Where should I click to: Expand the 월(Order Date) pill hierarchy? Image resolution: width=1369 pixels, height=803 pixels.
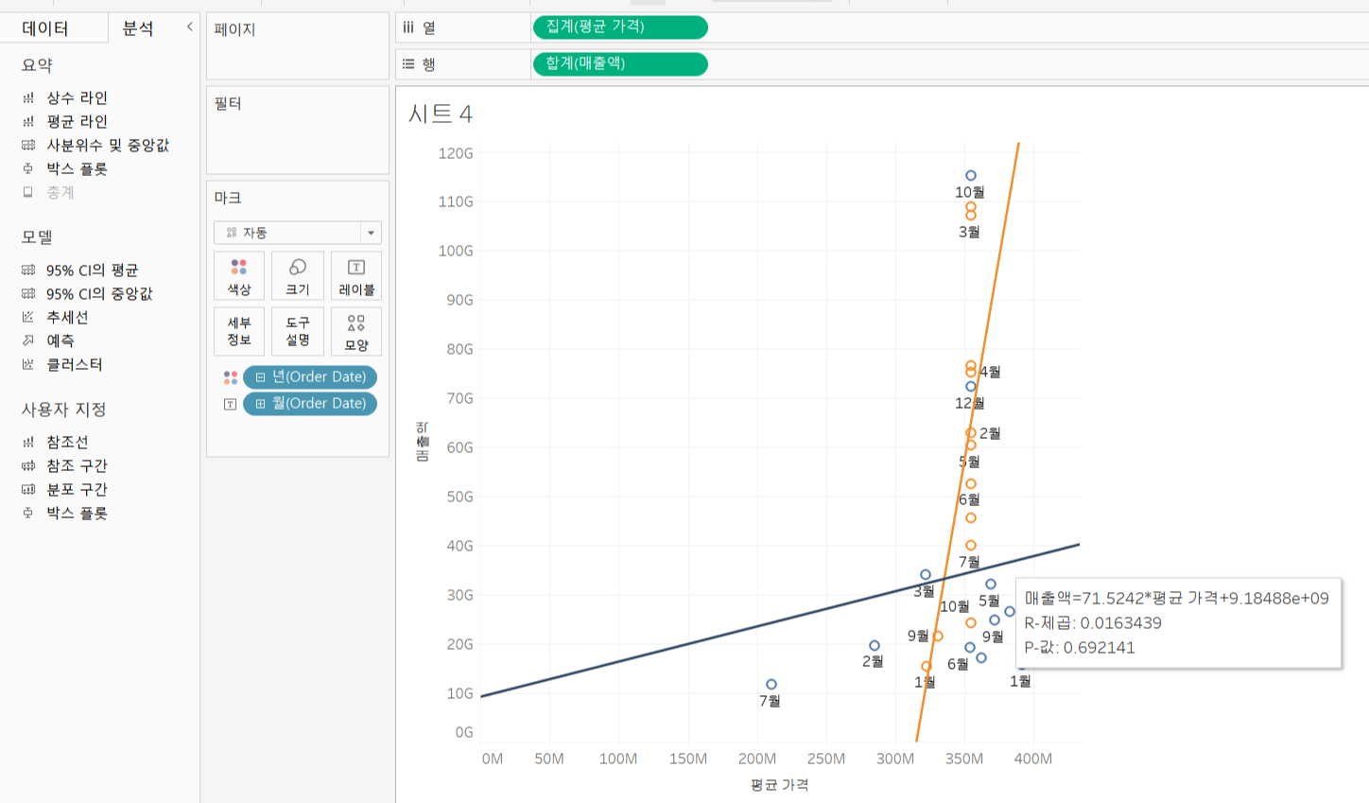point(260,404)
